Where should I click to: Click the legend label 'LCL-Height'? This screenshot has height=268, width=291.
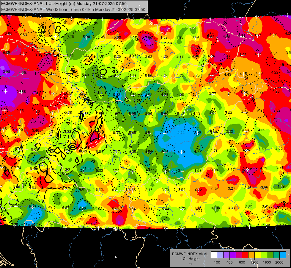coord(190,259)
